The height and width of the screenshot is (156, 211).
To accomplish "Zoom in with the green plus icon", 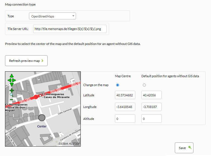I will pyautogui.click(x=12, y=90).
